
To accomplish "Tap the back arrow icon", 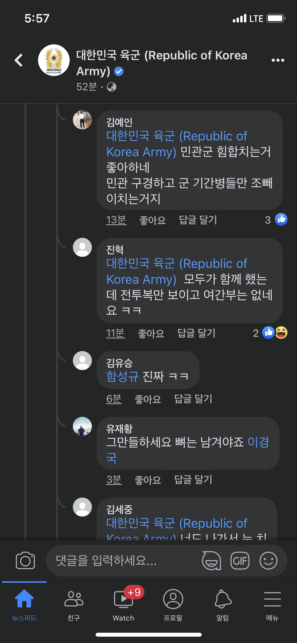I will pyautogui.click(x=19, y=60).
